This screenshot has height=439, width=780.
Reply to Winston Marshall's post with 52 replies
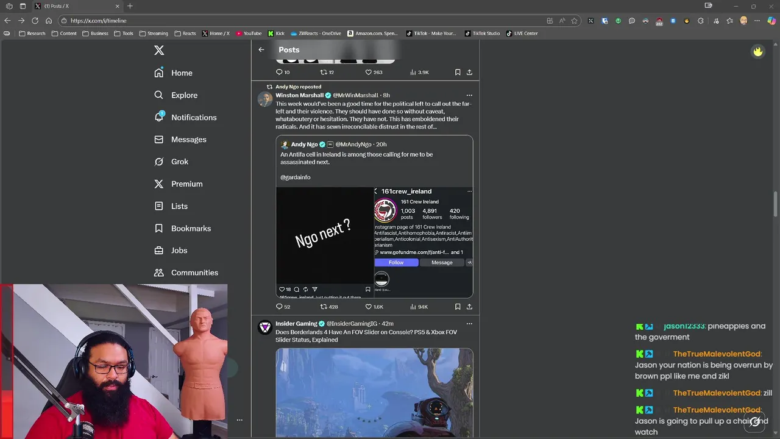click(x=283, y=307)
